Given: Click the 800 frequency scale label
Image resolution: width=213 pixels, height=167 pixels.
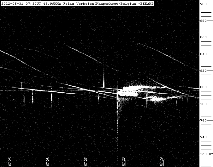Looking at the screenshot, I should tap(203, 87).
